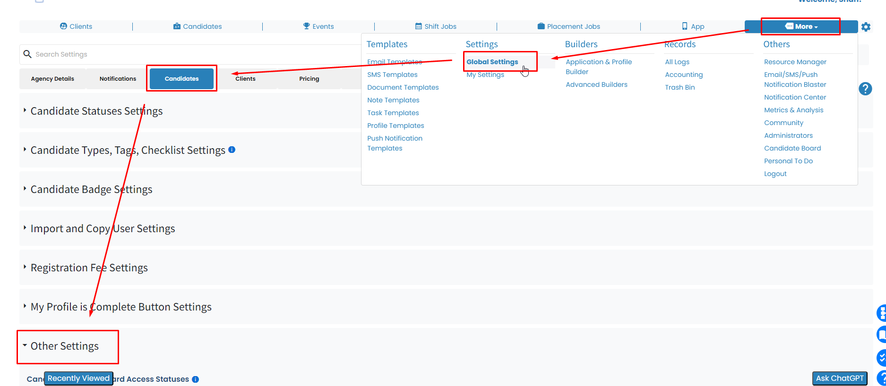Expand Registration Fee Settings section
This screenshot has height=386, width=886.
click(x=89, y=268)
